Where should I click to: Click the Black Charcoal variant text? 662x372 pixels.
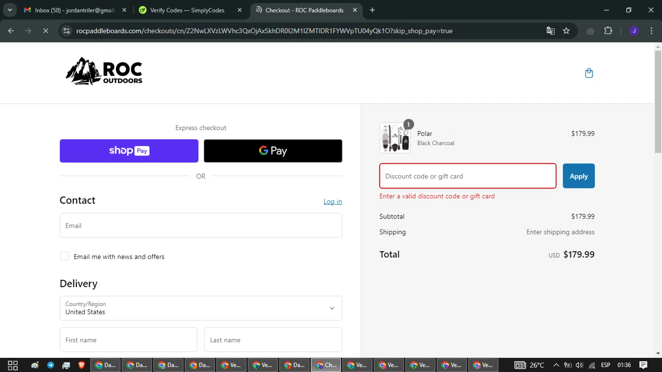click(x=436, y=143)
